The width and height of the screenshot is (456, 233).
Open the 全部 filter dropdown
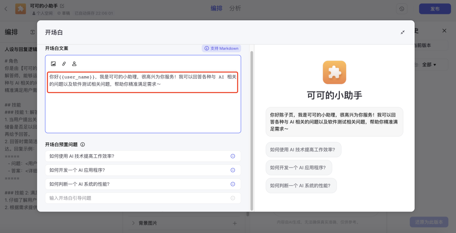point(429,65)
